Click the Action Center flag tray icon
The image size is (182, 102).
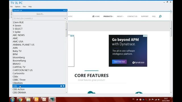[153, 99]
